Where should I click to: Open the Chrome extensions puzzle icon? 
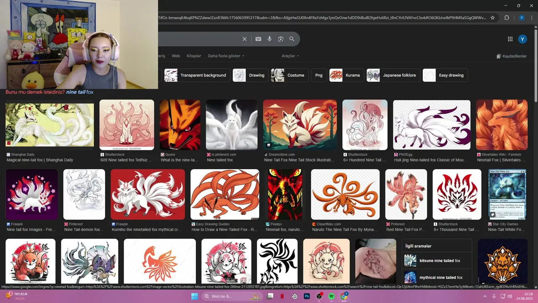tap(506, 18)
